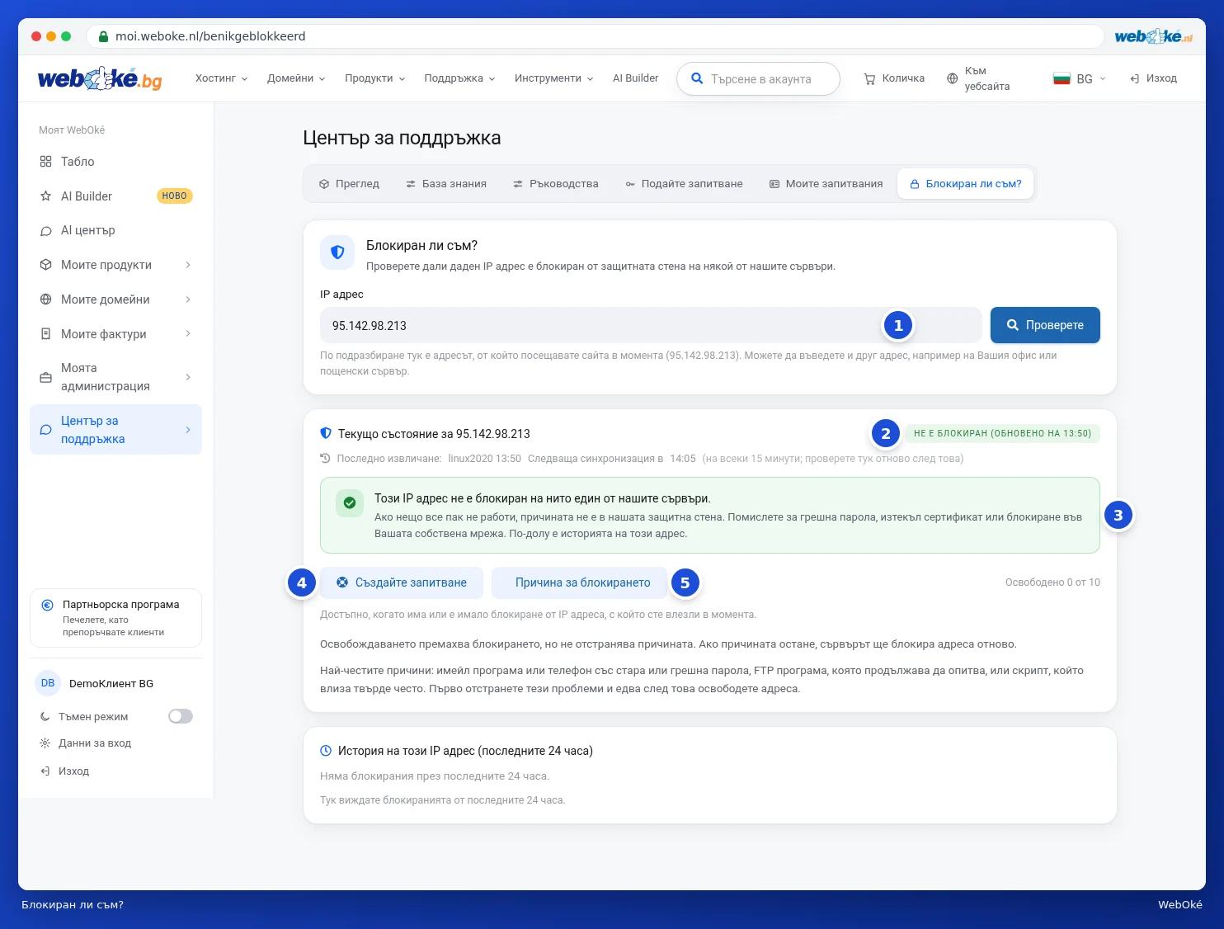The width and height of the screenshot is (1224, 929).
Task: Click the Моите домейни globe icon
Action: tap(45, 299)
